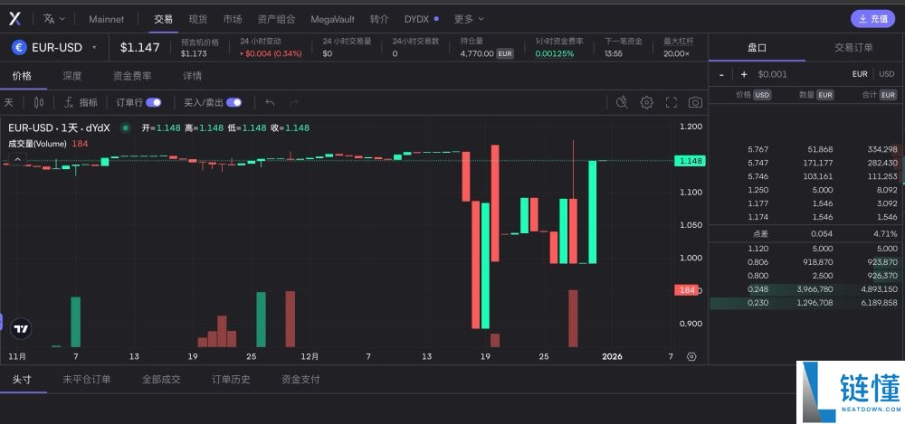905x424 pixels.
Task: Open the 资金费率 (Funding rate) tab
Action: [x=132, y=76]
